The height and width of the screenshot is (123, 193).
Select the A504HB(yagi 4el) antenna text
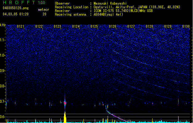[x=108, y=14]
